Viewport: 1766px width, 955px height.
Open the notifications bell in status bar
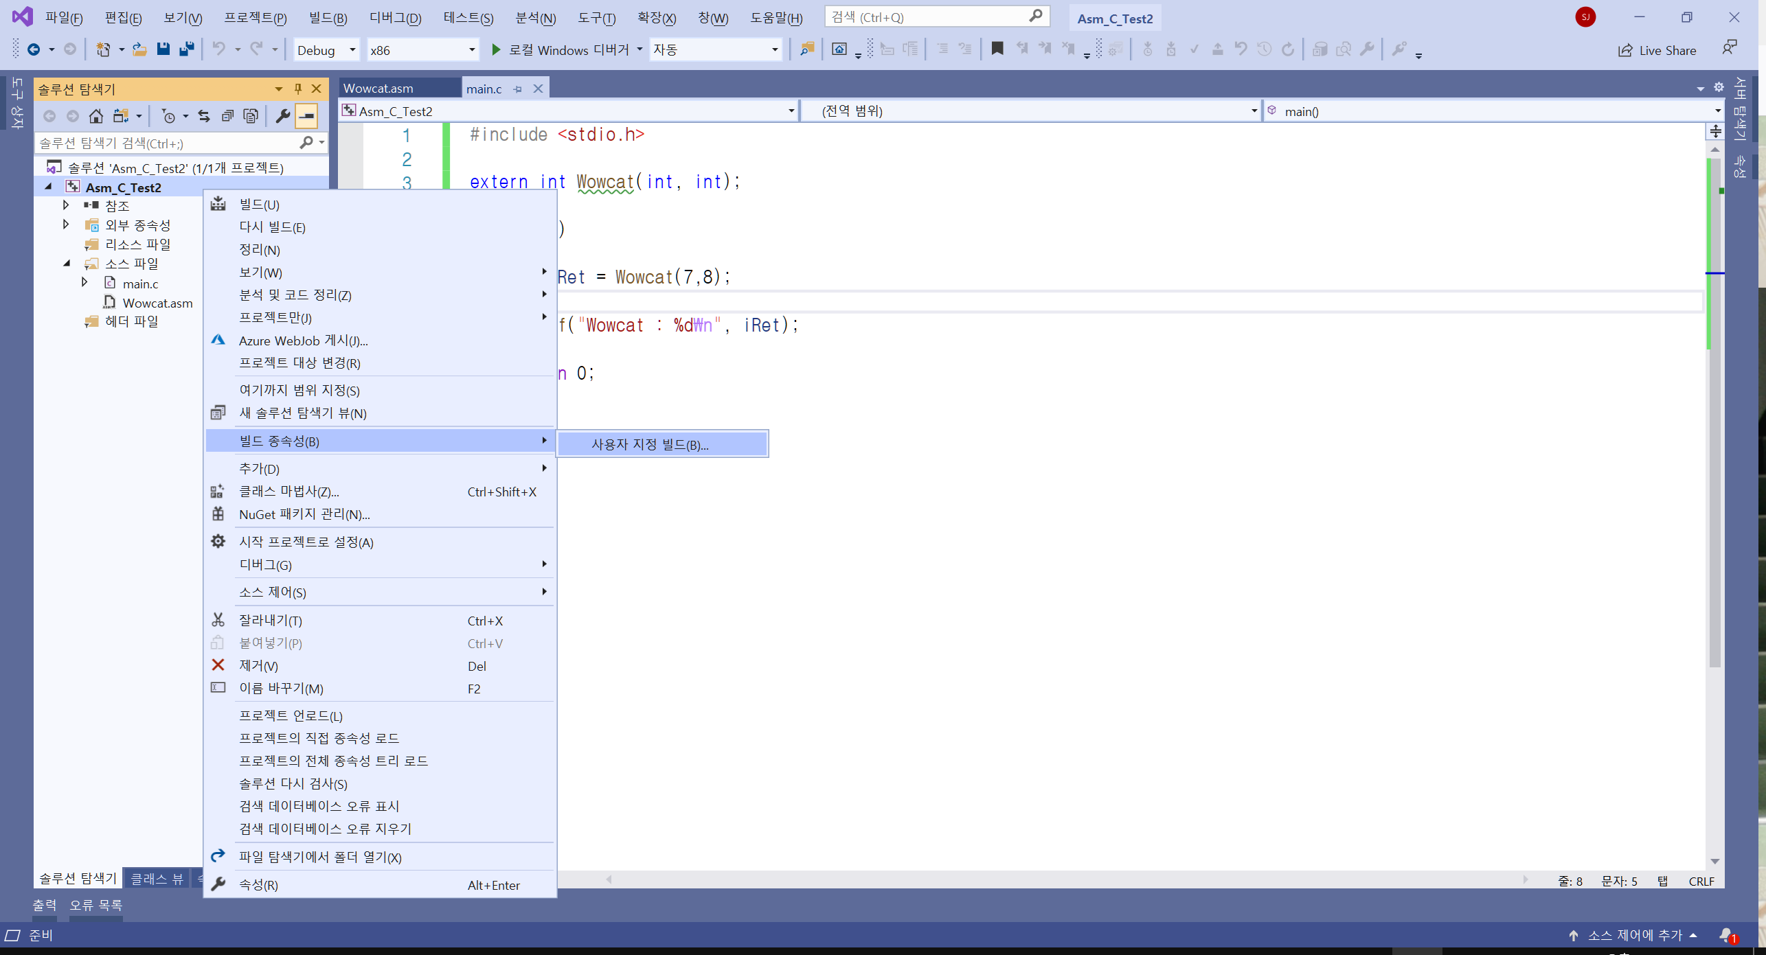click(1726, 934)
